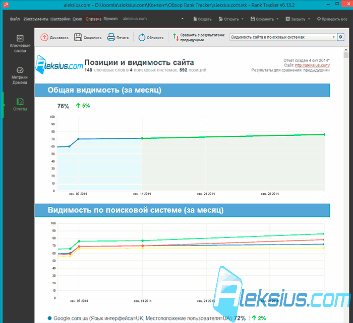Viewport: 353px width, 323px height.
Task: Expand the top Сохранить dropdown arrow
Action: [x=277, y=19]
